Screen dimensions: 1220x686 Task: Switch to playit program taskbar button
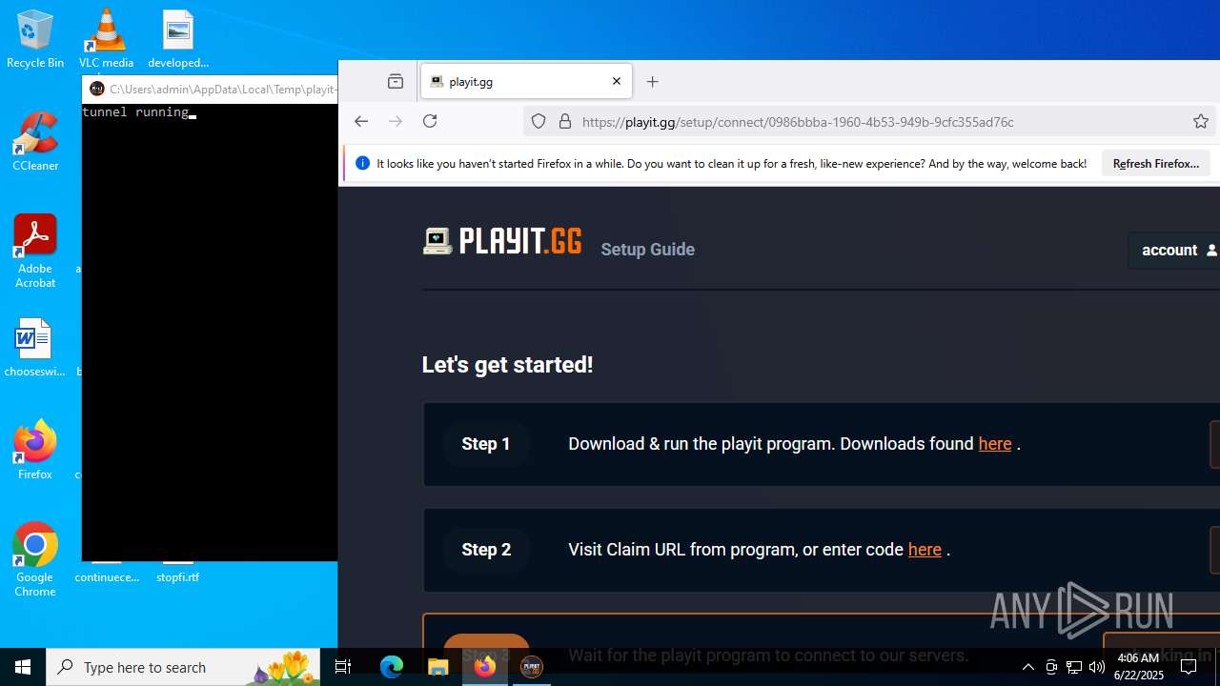click(x=531, y=667)
